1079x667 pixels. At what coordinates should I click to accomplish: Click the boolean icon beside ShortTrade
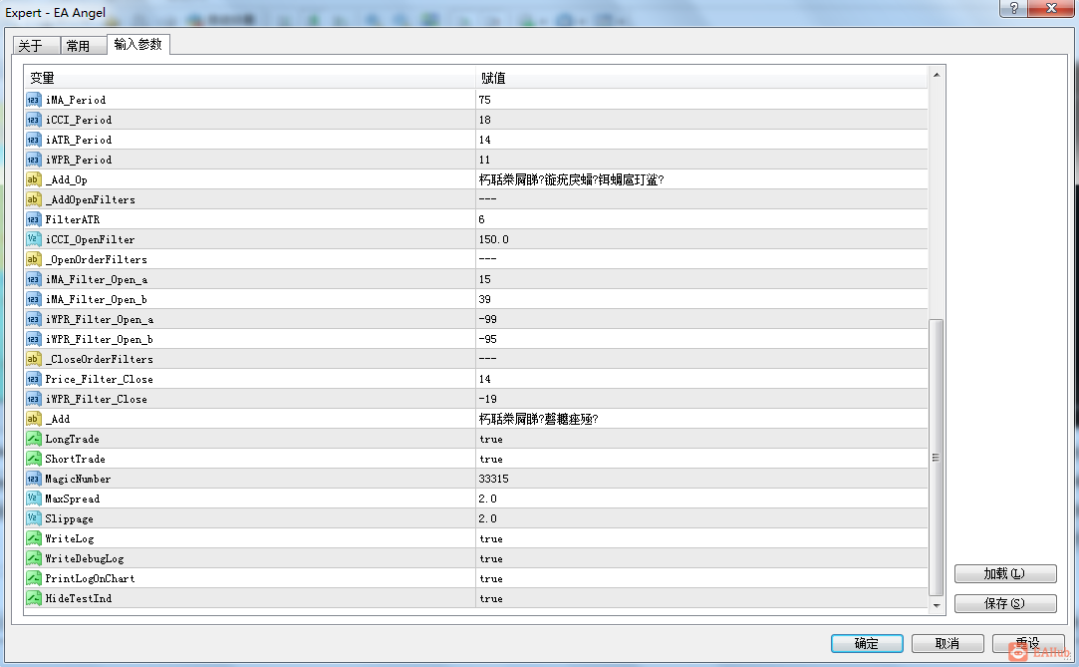click(x=33, y=459)
